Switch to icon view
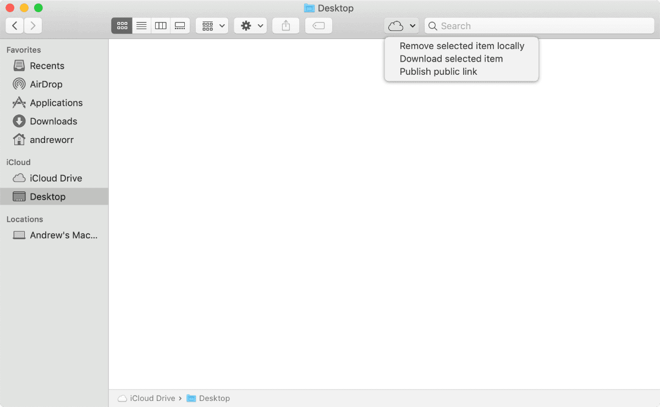 pos(122,26)
